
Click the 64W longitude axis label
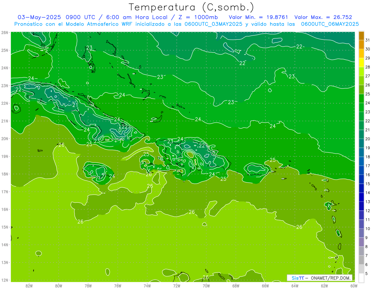tap(295, 285)
